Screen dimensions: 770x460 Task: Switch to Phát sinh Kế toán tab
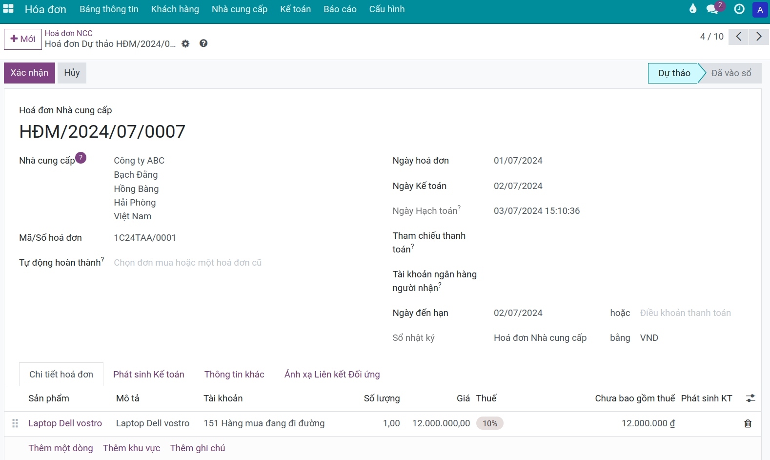click(x=149, y=375)
